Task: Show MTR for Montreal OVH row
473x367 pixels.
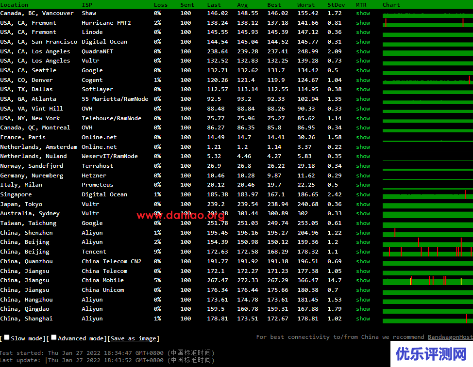Action: (363, 128)
